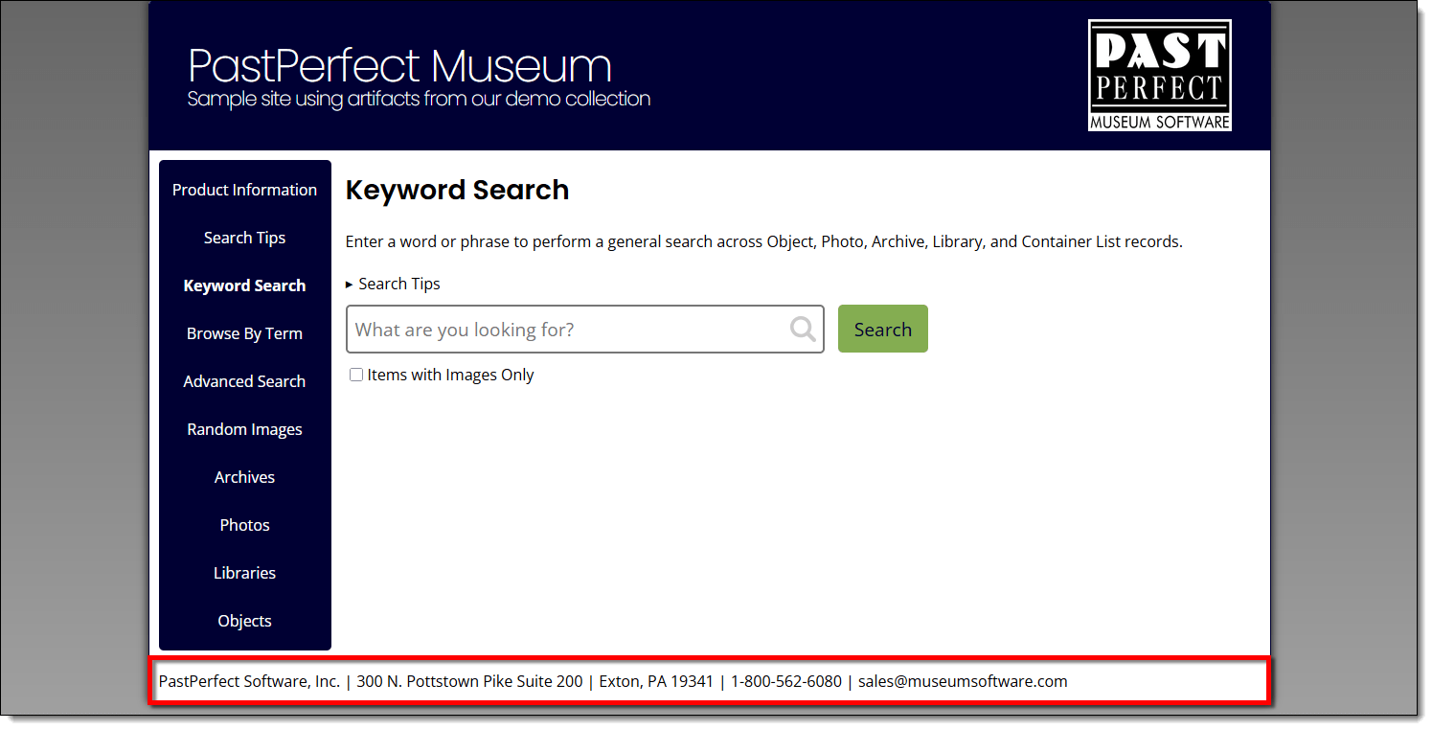The height and width of the screenshot is (730, 1432).
Task: Click the magnifying glass search icon
Action: (x=803, y=330)
